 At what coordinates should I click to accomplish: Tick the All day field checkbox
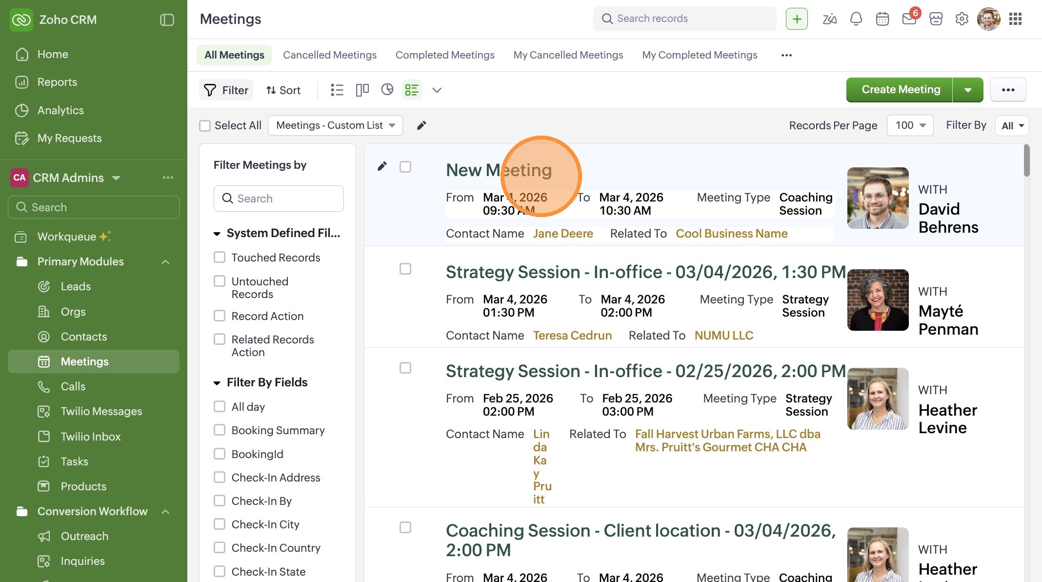220,406
